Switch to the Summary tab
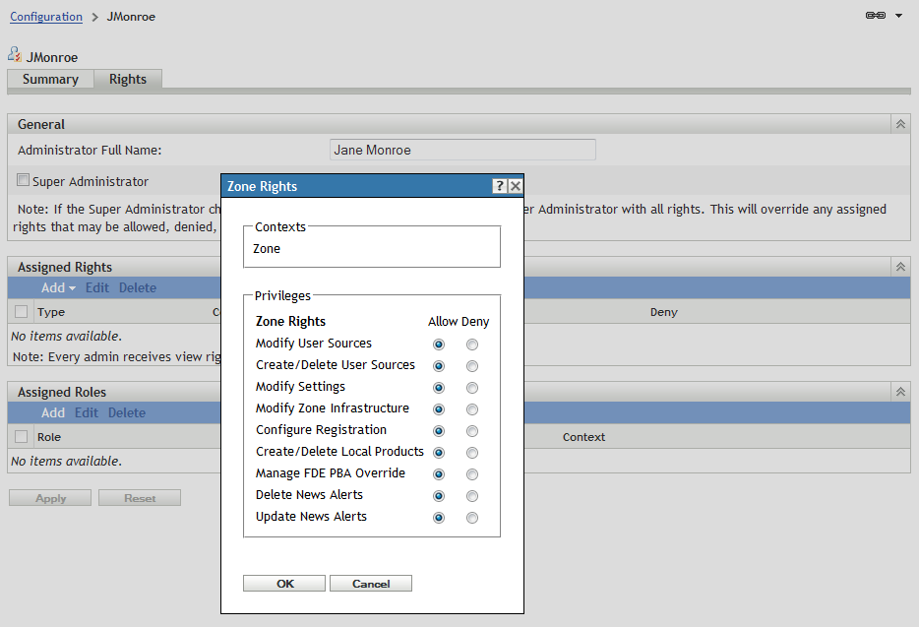919x627 pixels. click(50, 80)
